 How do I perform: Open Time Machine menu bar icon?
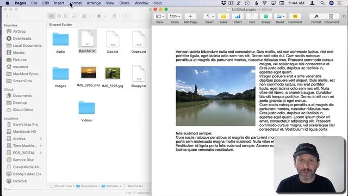coord(247,3)
